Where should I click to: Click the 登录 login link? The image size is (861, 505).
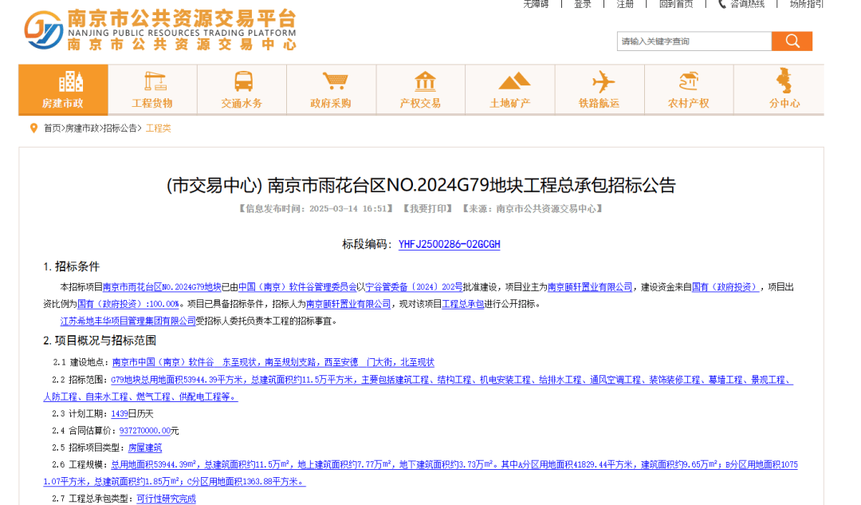tap(583, 4)
